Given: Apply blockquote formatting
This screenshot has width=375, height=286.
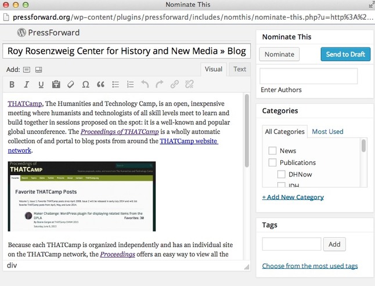Looking at the screenshot, I should [x=100, y=85].
